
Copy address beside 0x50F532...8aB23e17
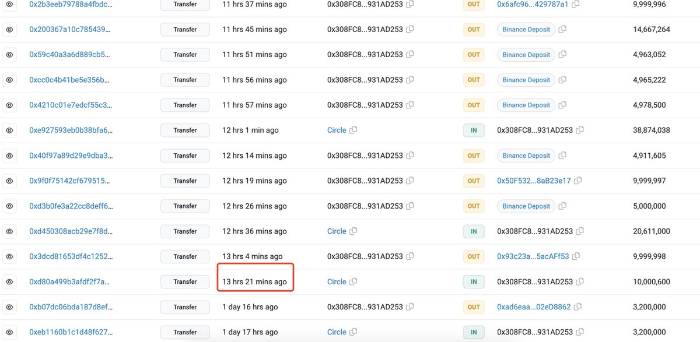[x=578, y=181]
